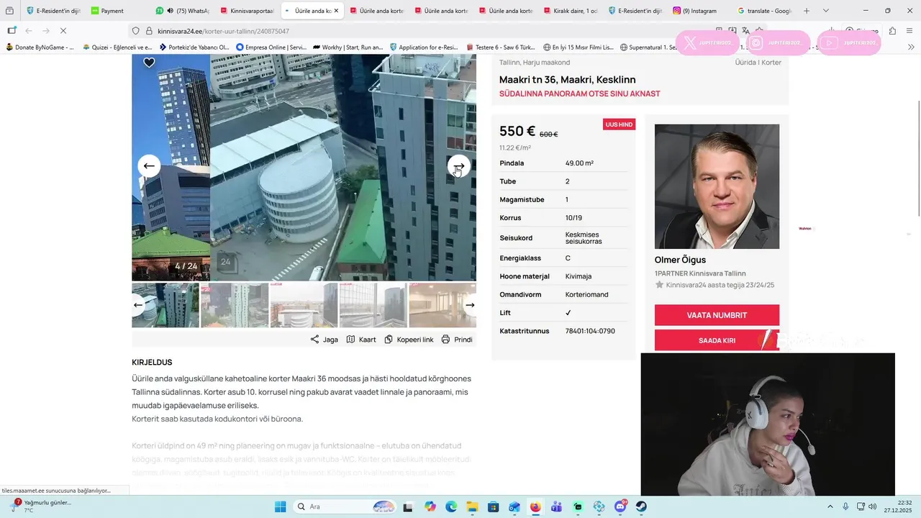Viewport: 921px width, 518px height.
Task: Open a new browser tab
Action: pos(807,11)
